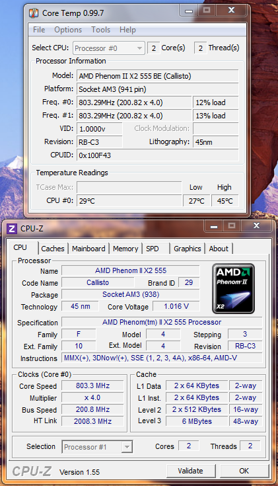Expand the Select CPU Processor #0 dropdown
This screenshot has height=486, width=278.
point(109,48)
